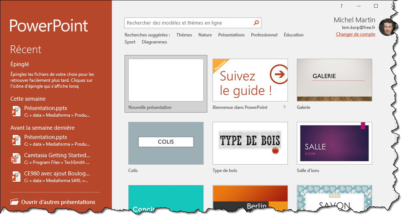
Task: Click the Changer de compte link
Action: [x=355, y=34]
